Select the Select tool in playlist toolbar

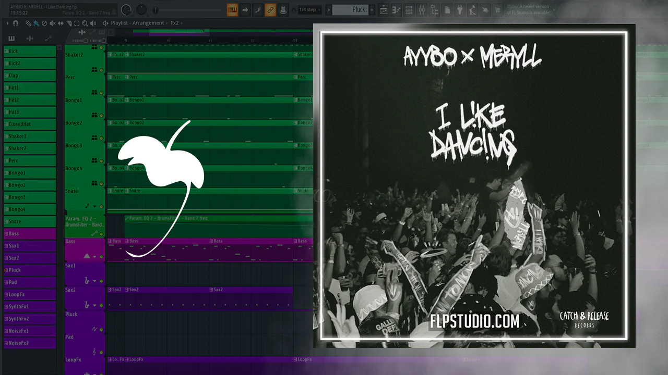click(x=77, y=23)
